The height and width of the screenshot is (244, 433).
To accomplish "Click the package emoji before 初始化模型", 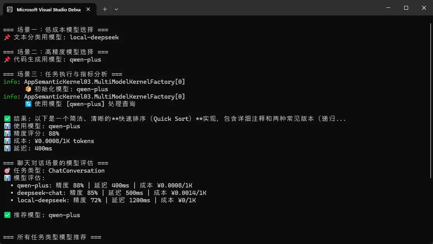I will click(28, 89).
